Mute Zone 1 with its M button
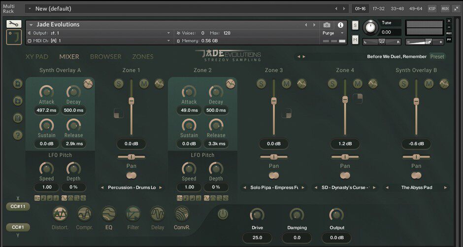The width and height of the screenshot is (463, 247). 144,84
